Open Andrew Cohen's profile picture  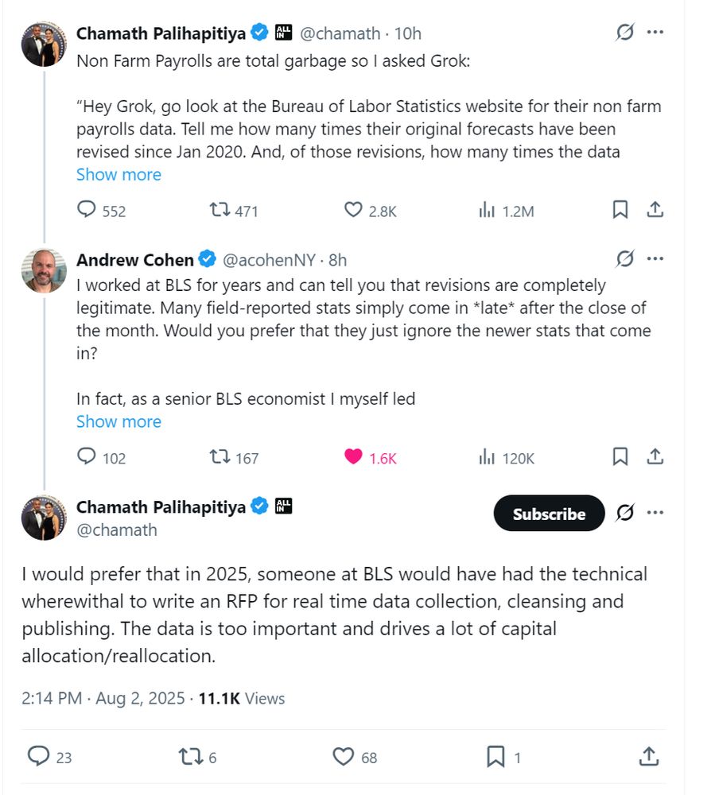tap(44, 271)
